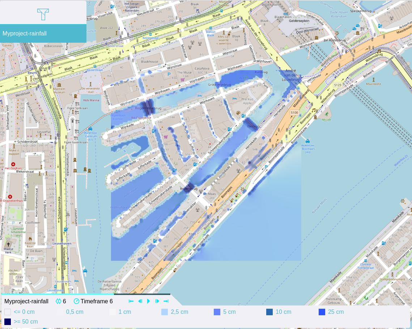Step back one timeframe
This screenshot has width=412, height=329.
[x=140, y=301]
